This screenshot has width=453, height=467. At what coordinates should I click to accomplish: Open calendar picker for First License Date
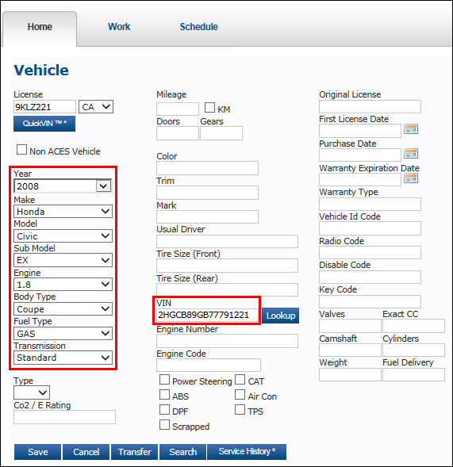point(411,129)
